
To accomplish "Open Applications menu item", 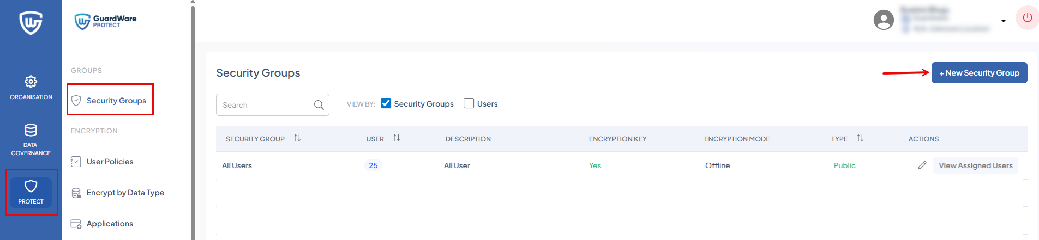I will click(x=103, y=224).
